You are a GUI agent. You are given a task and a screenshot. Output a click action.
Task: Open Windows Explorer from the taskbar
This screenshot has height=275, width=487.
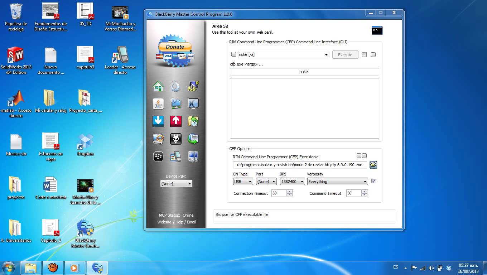(31, 268)
